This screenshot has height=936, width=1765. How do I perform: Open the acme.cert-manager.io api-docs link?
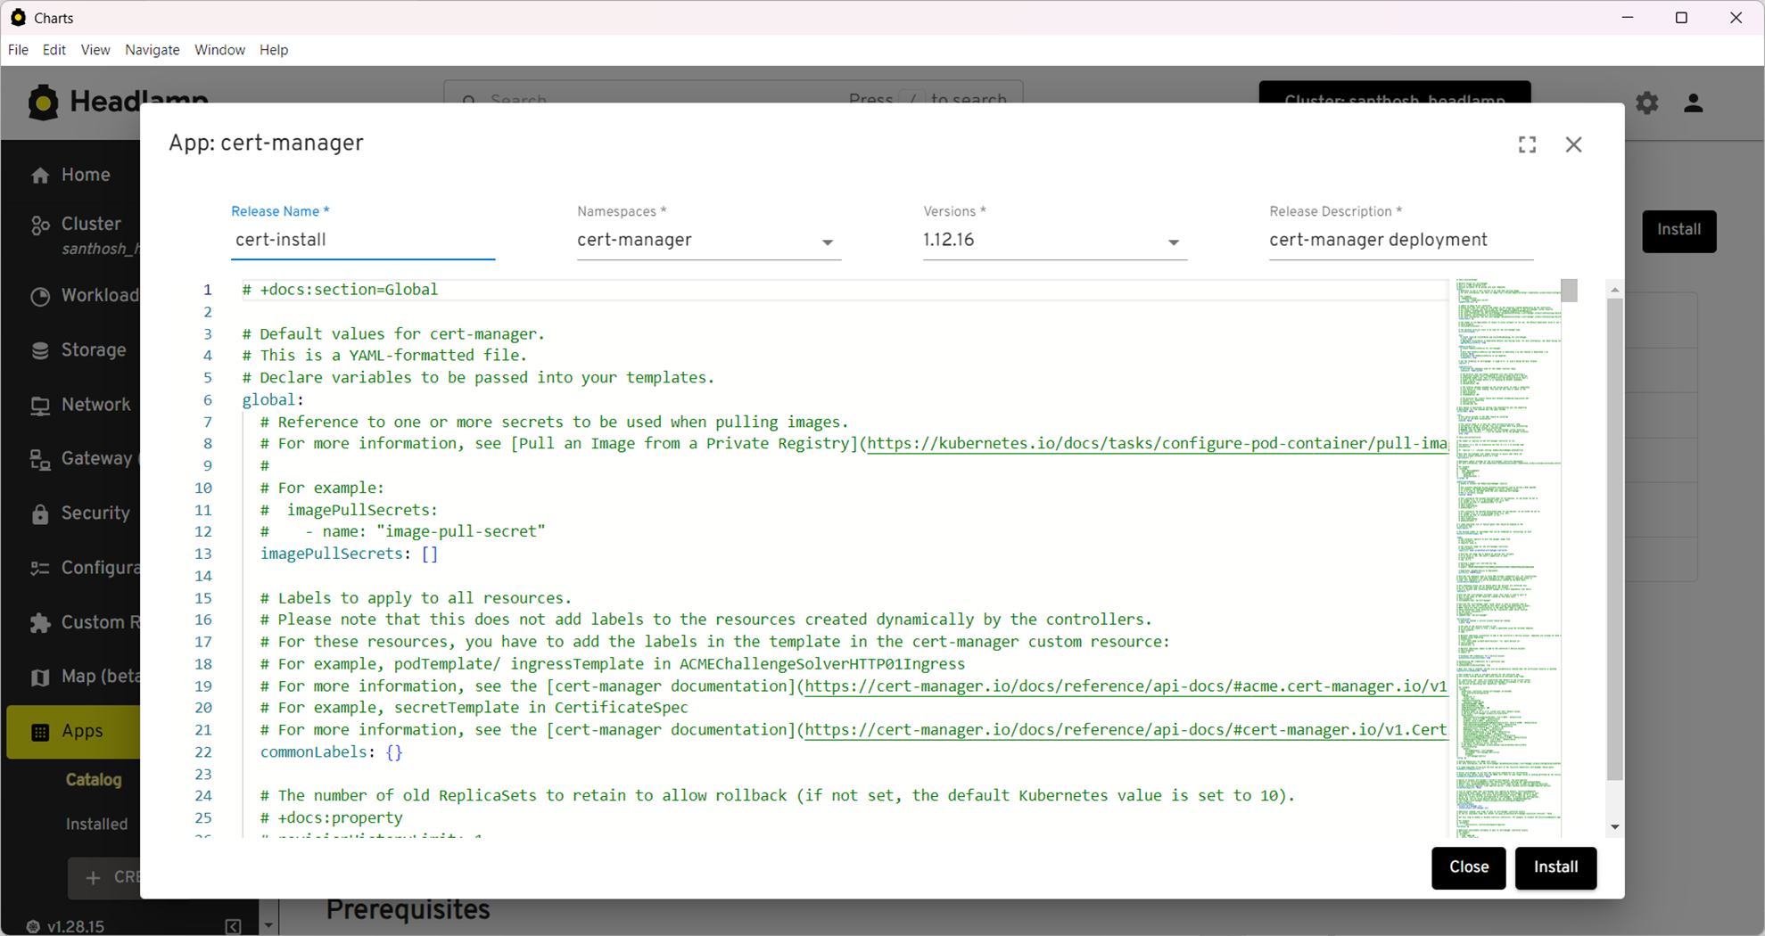[x=1126, y=686]
